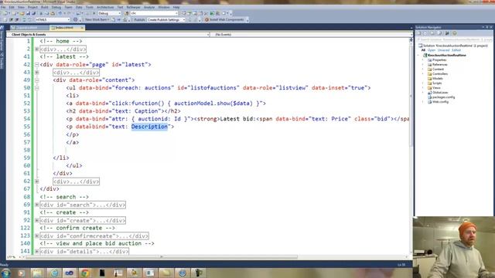Expand the collapsed confirmcreate div
The width and height of the screenshot is (495, 278).
click(37, 236)
